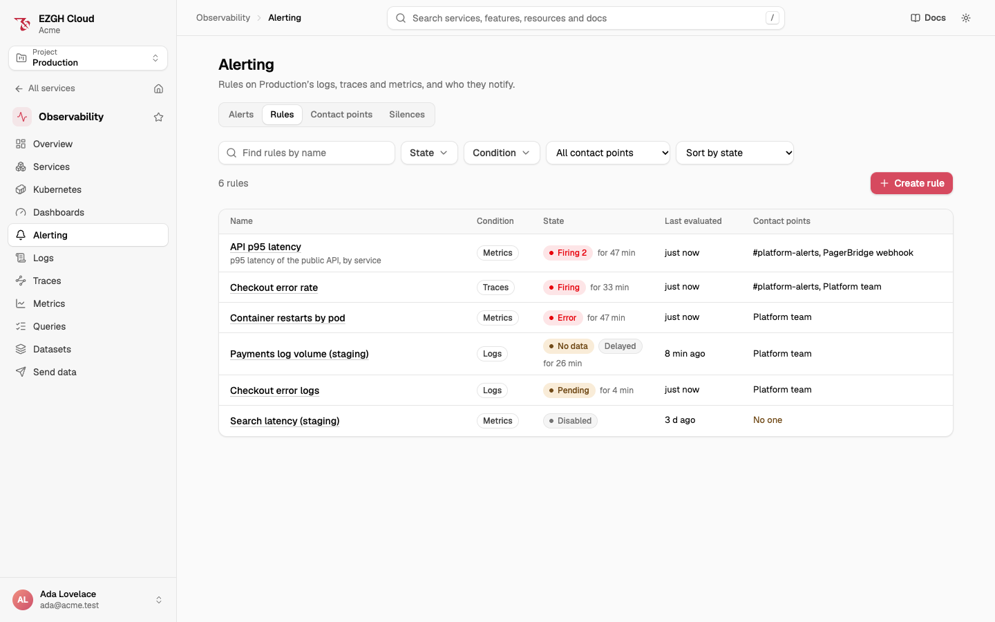Click the Pending state badge

(x=569, y=390)
